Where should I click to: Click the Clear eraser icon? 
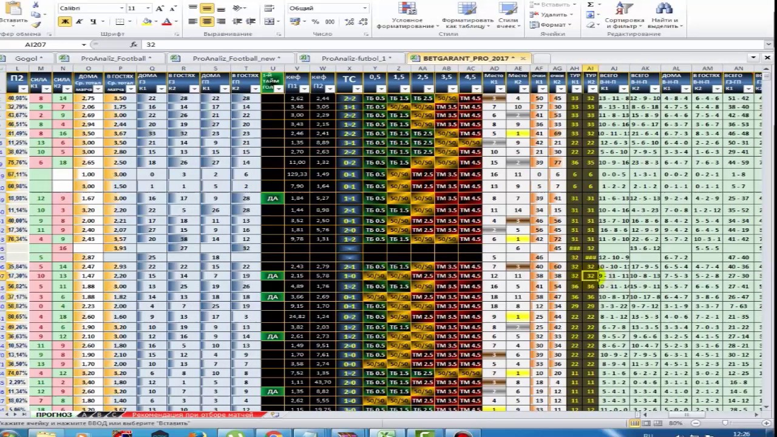point(590,25)
